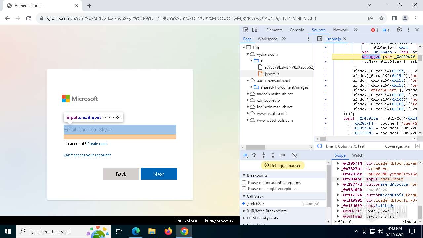Open the Workspace navigator tab
The image size is (423, 238).
(x=267, y=39)
